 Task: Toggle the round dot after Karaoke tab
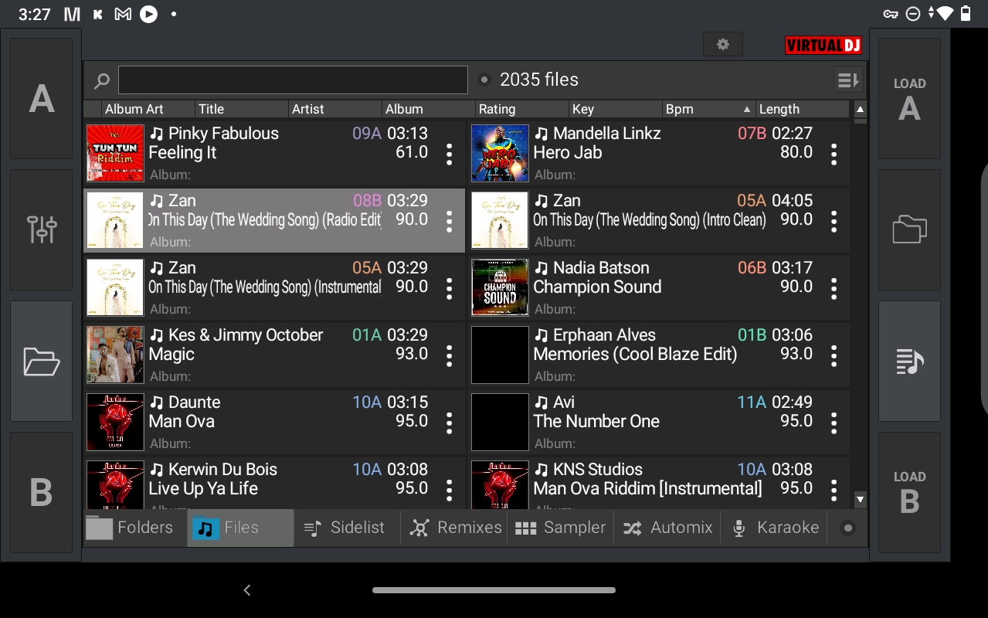848,528
